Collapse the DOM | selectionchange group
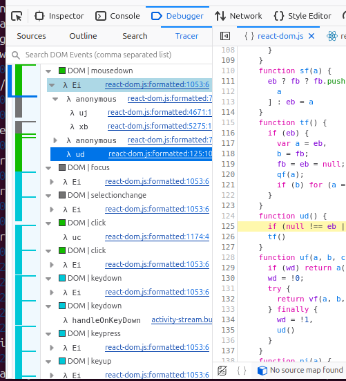Viewport: 346px width, 381px height. coord(48,196)
